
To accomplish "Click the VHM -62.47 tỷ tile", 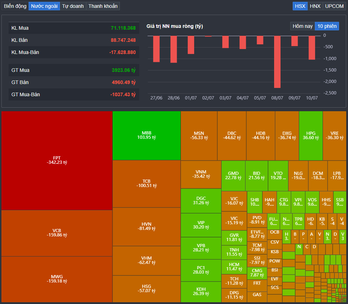I will click(x=146, y=261).
